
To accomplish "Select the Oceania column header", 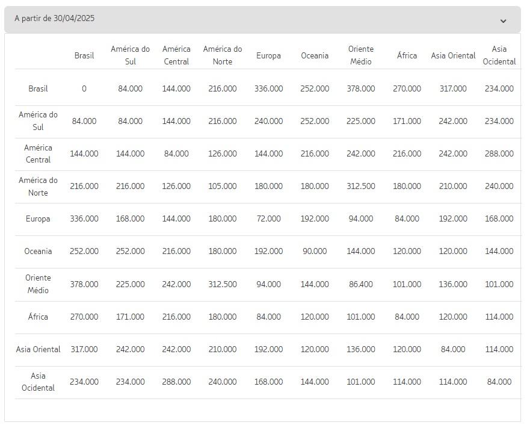I will (x=315, y=55).
